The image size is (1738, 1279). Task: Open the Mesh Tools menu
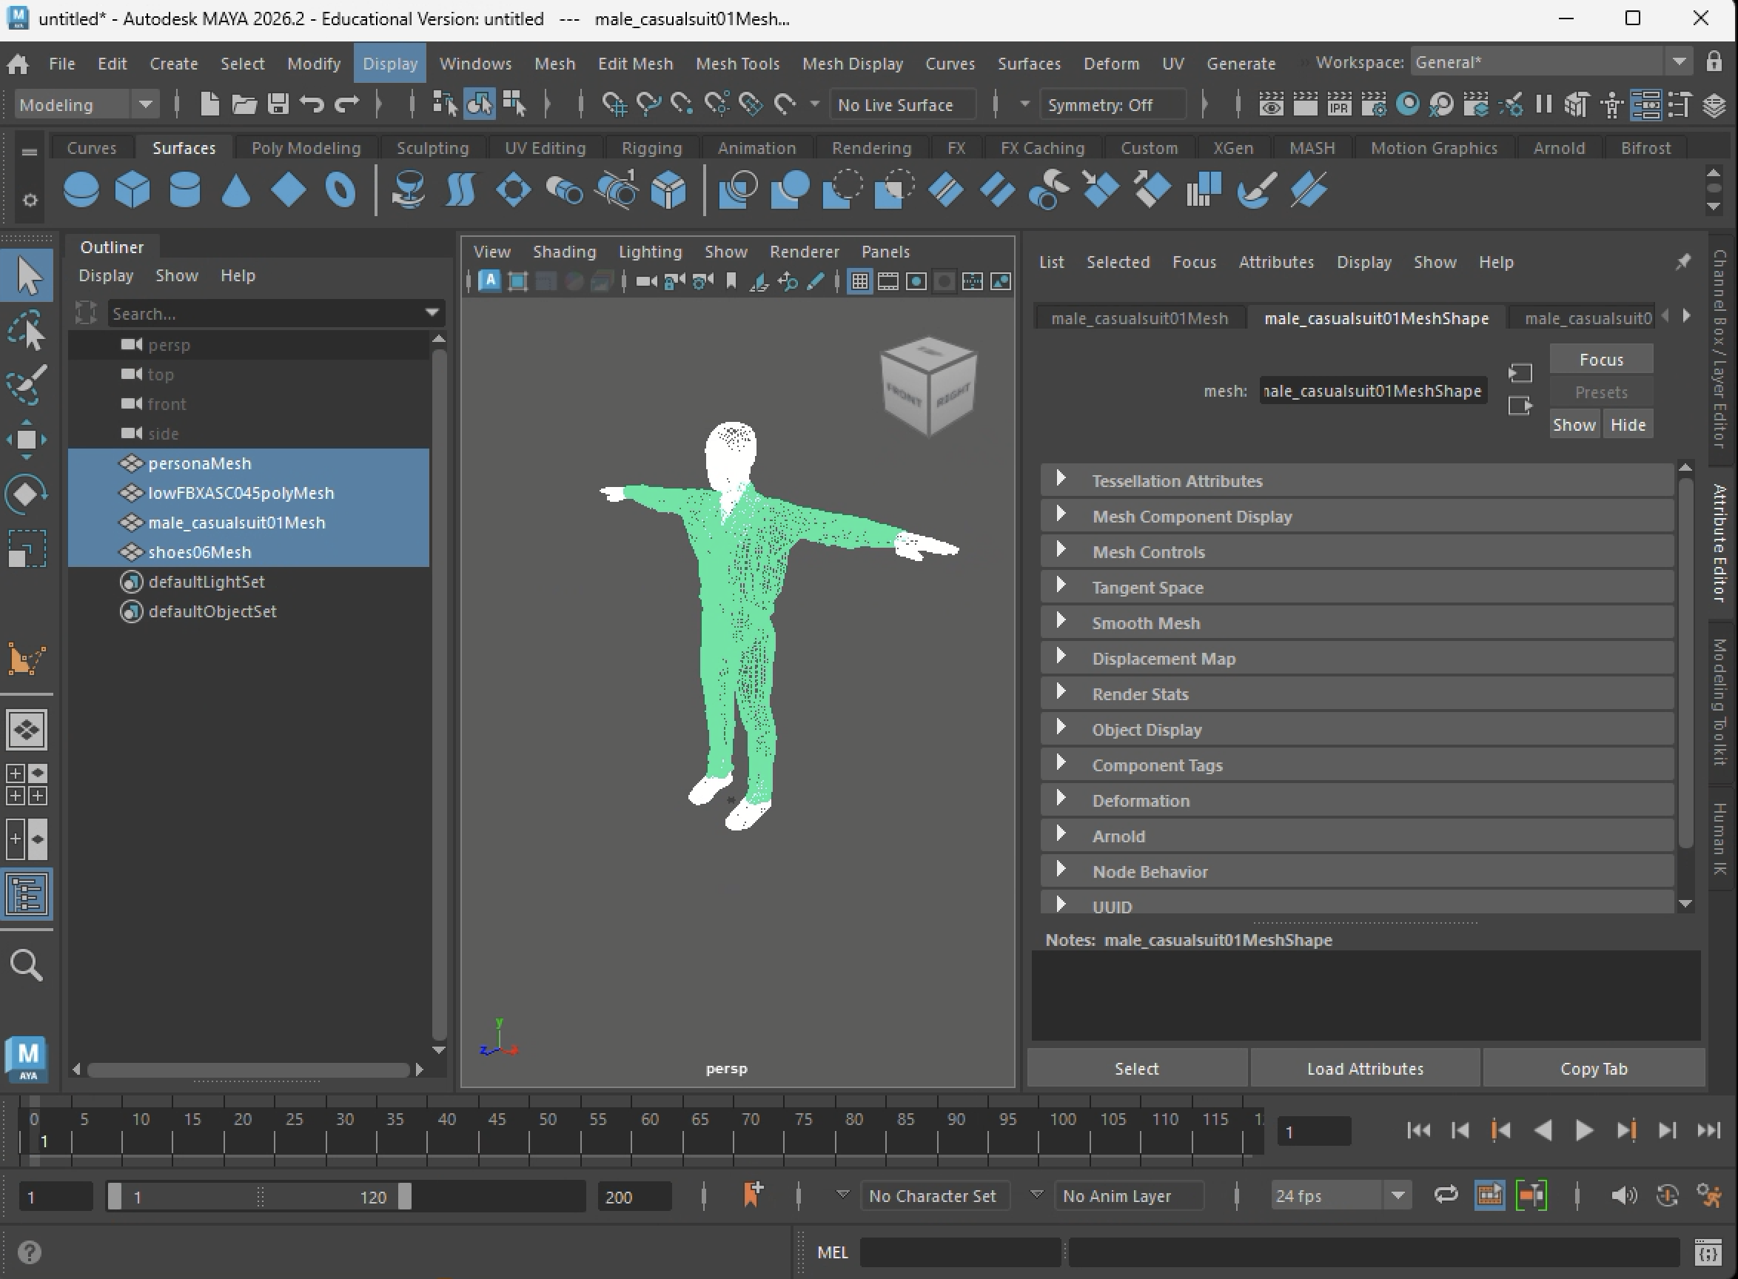[737, 64]
